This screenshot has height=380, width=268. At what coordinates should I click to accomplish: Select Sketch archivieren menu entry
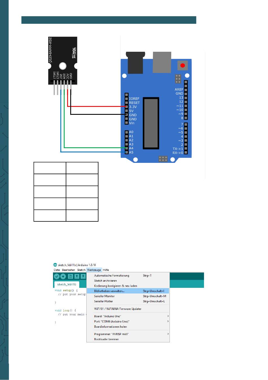pos(128,281)
